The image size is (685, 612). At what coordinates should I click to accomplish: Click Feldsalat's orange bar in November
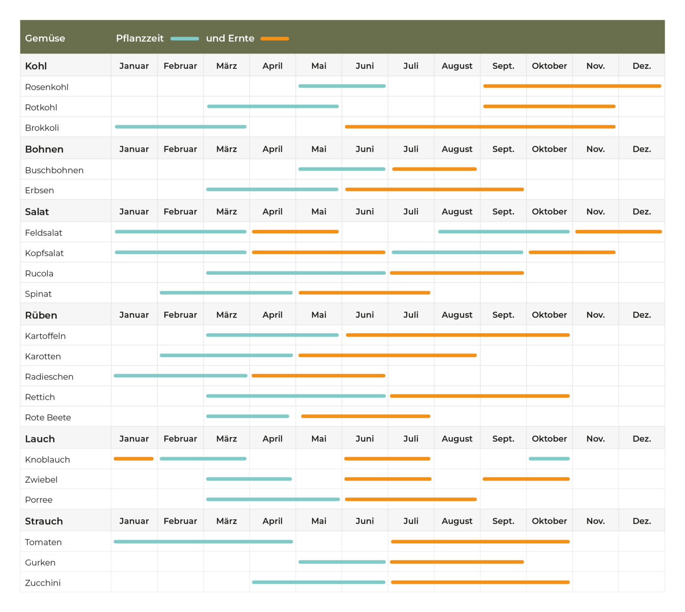618,232
